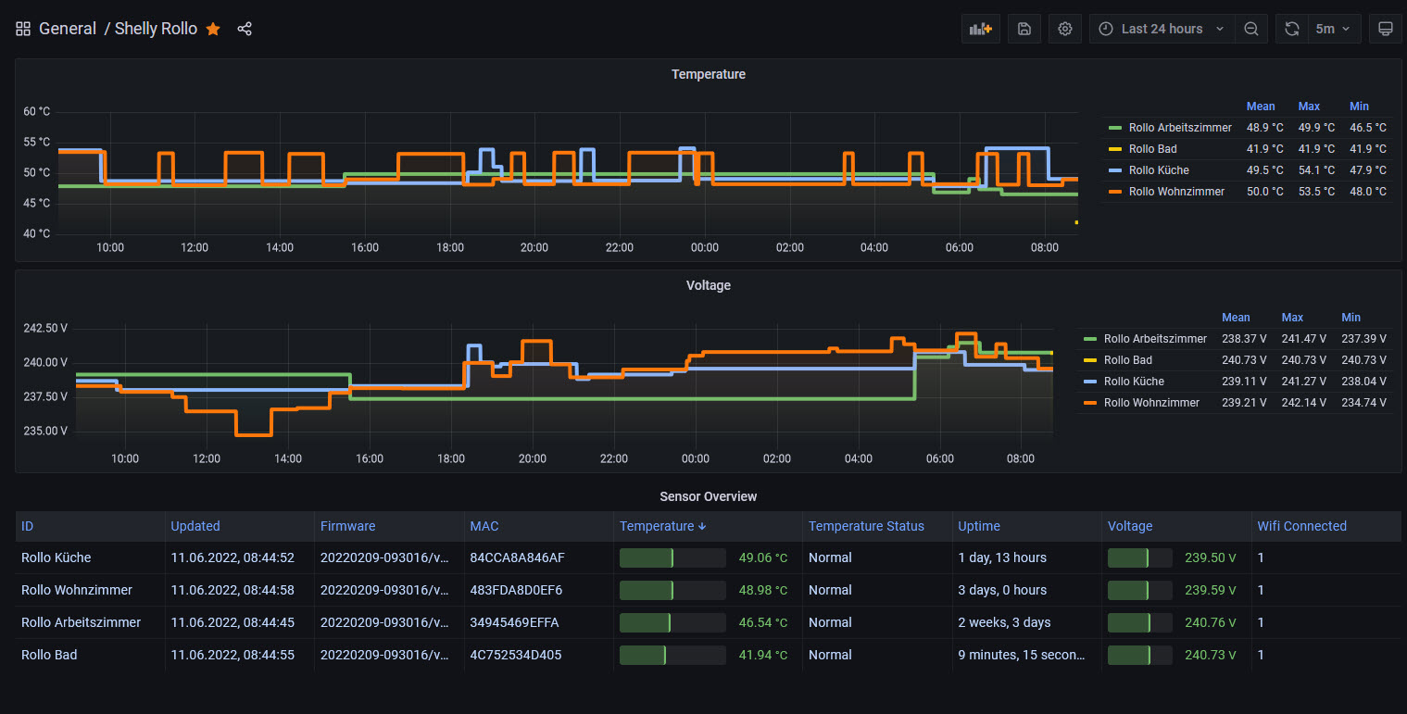Image resolution: width=1407 pixels, height=714 pixels.
Task: Open dashboard settings gear
Action: click(1065, 29)
